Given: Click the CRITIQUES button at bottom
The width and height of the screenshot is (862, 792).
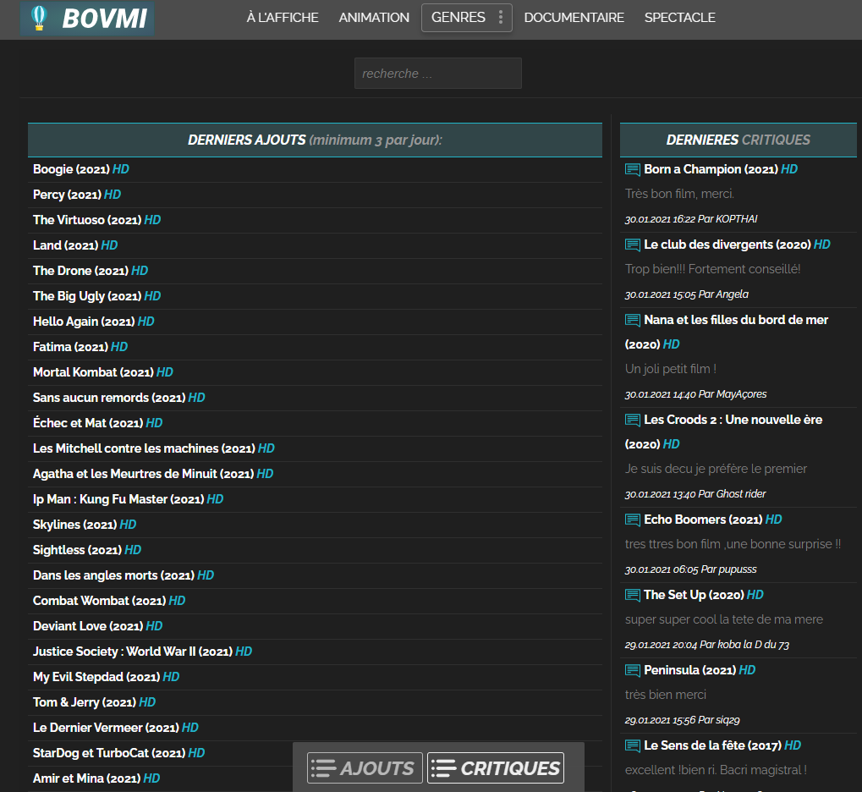Looking at the screenshot, I should click(x=496, y=767).
